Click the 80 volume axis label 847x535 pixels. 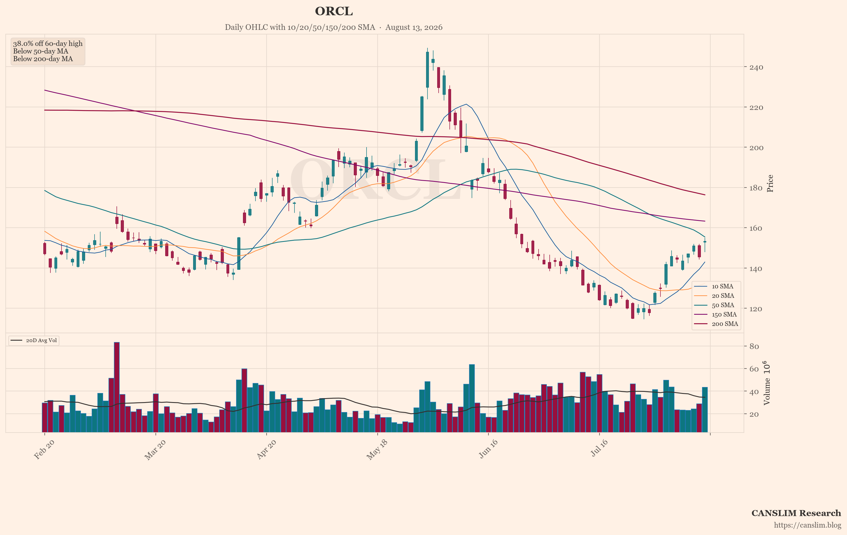(x=754, y=347)
